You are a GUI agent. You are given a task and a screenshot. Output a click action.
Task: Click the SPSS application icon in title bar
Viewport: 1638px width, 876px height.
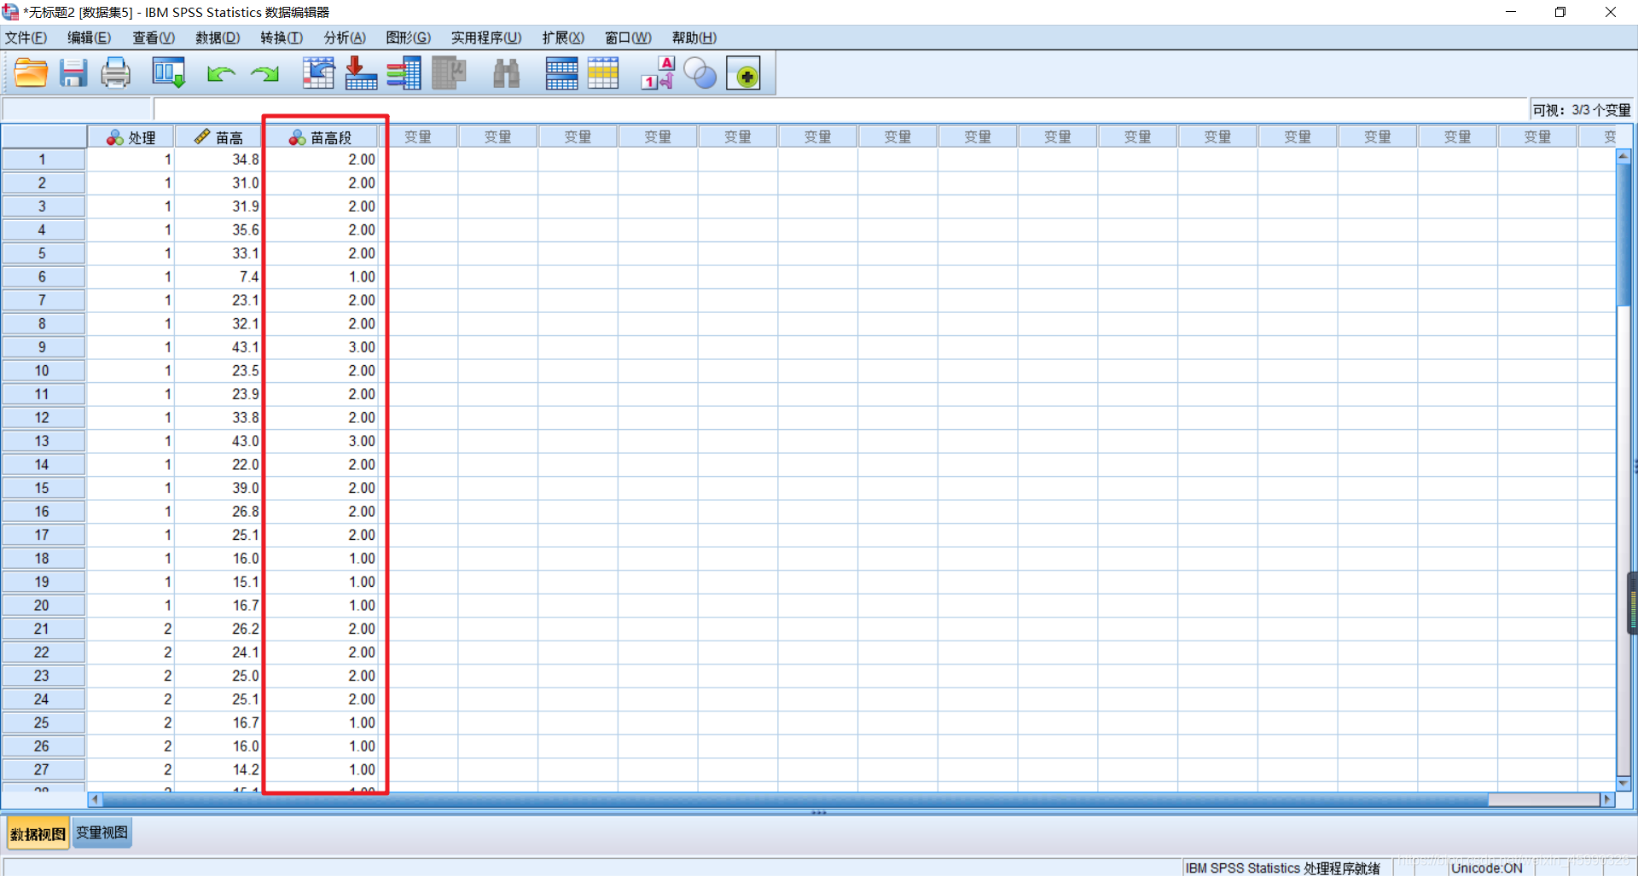click(10, 12)
